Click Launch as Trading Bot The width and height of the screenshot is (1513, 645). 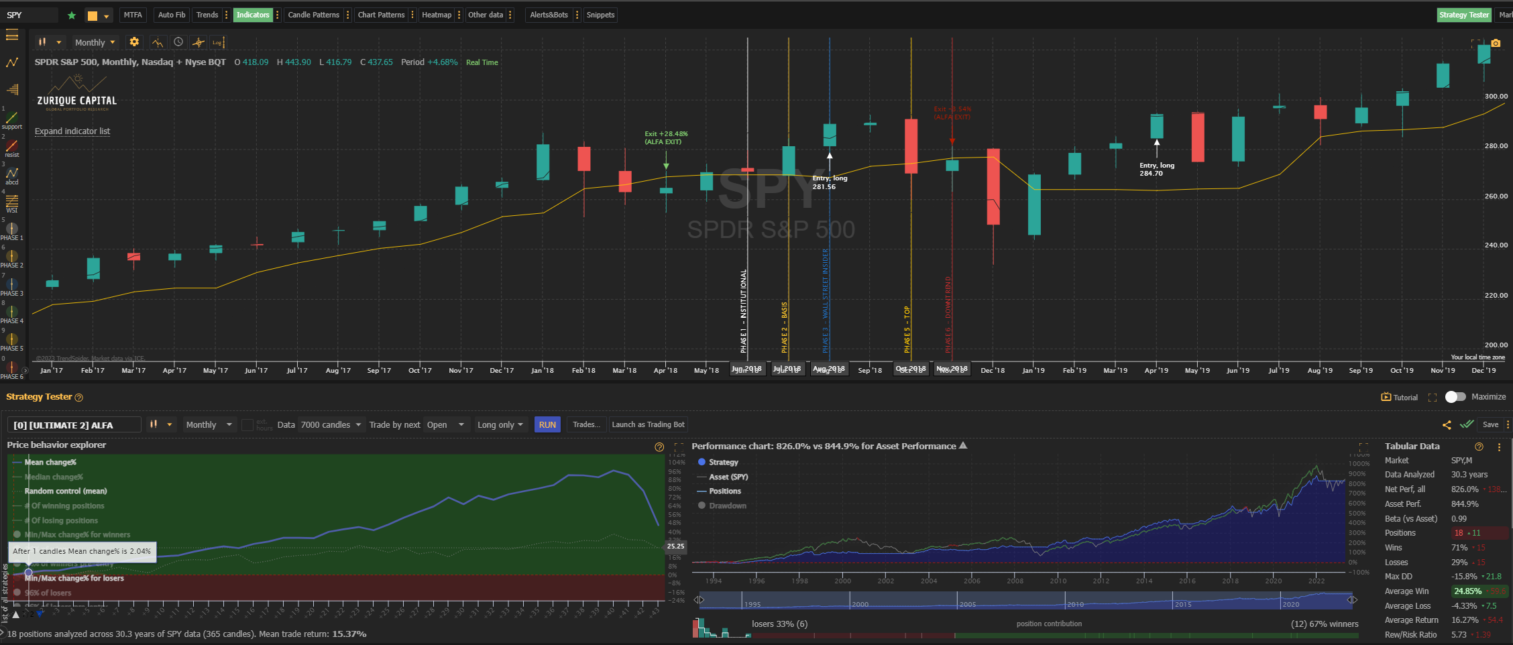tap(648, 424)
